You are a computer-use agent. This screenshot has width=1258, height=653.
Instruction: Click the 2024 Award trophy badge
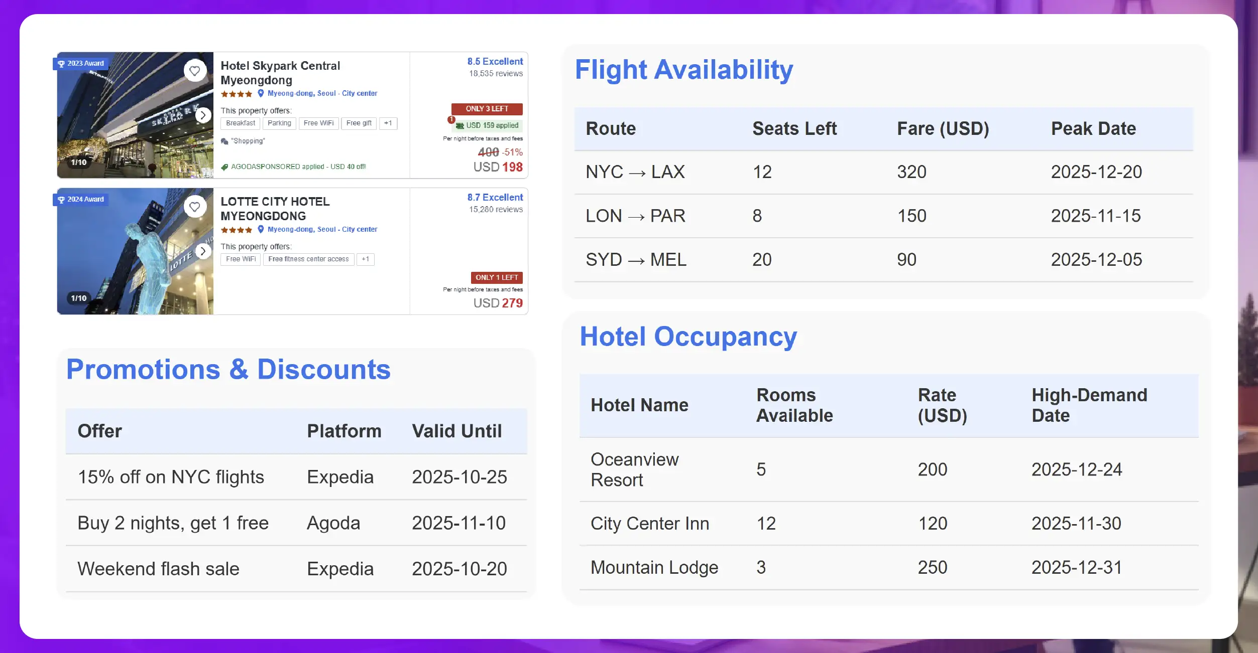tap(81, 200)
